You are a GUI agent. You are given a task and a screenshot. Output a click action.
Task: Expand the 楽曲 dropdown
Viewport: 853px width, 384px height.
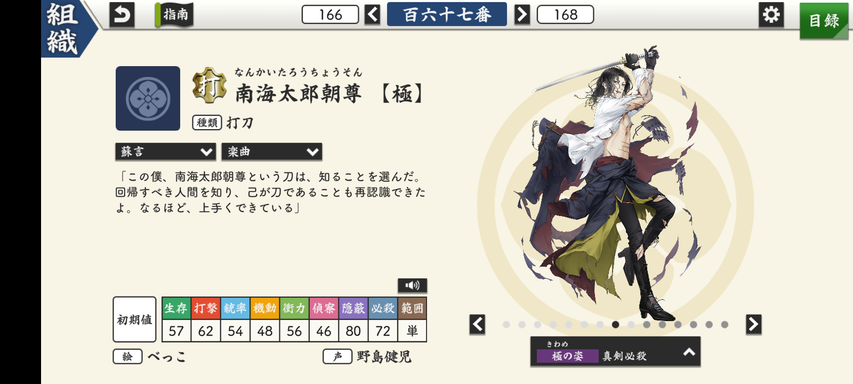[x=272, y=152]
